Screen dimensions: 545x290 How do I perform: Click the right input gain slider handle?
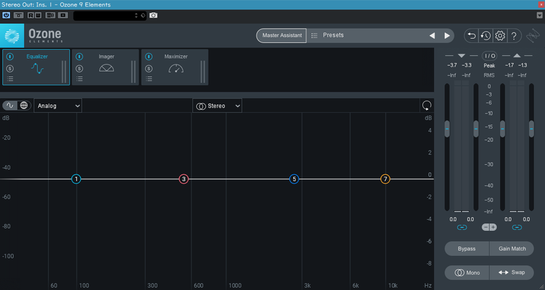coord(476,129)
